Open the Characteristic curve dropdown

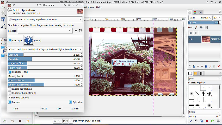coord(45,49)
